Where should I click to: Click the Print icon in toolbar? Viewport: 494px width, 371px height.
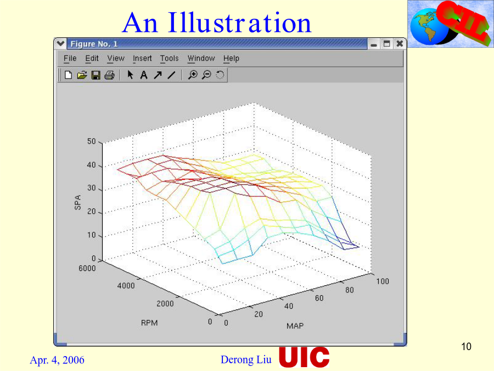(109, 75)
